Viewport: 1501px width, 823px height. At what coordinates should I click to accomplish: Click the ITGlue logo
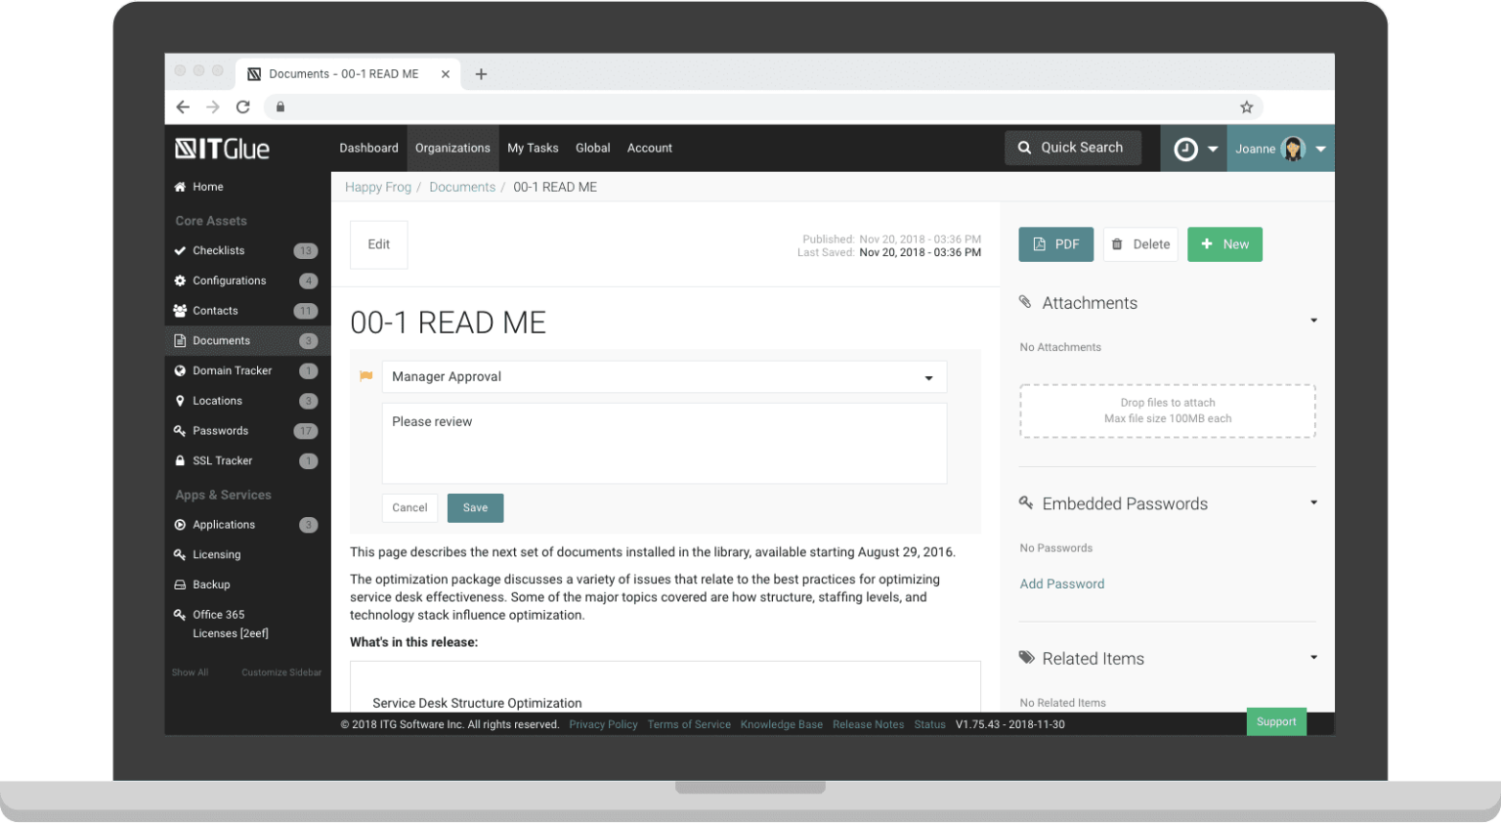tap(222, 149)
